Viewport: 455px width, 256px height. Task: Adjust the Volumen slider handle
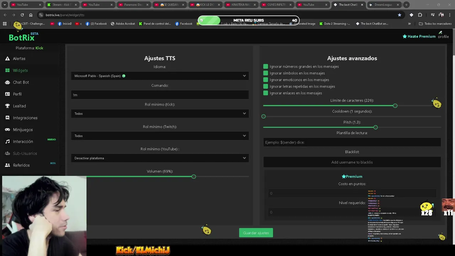194,177
